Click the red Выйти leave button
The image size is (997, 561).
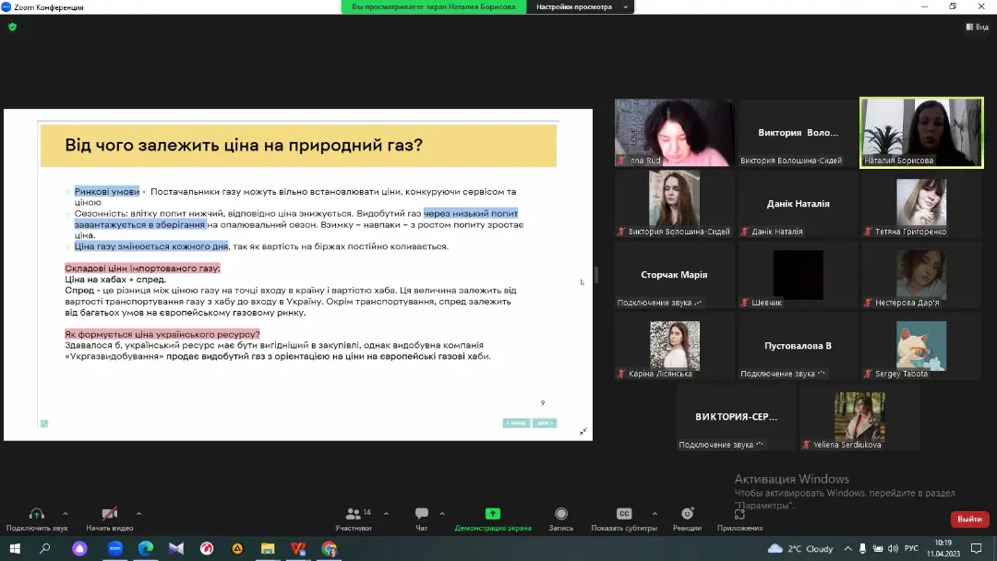pos(969,519)
